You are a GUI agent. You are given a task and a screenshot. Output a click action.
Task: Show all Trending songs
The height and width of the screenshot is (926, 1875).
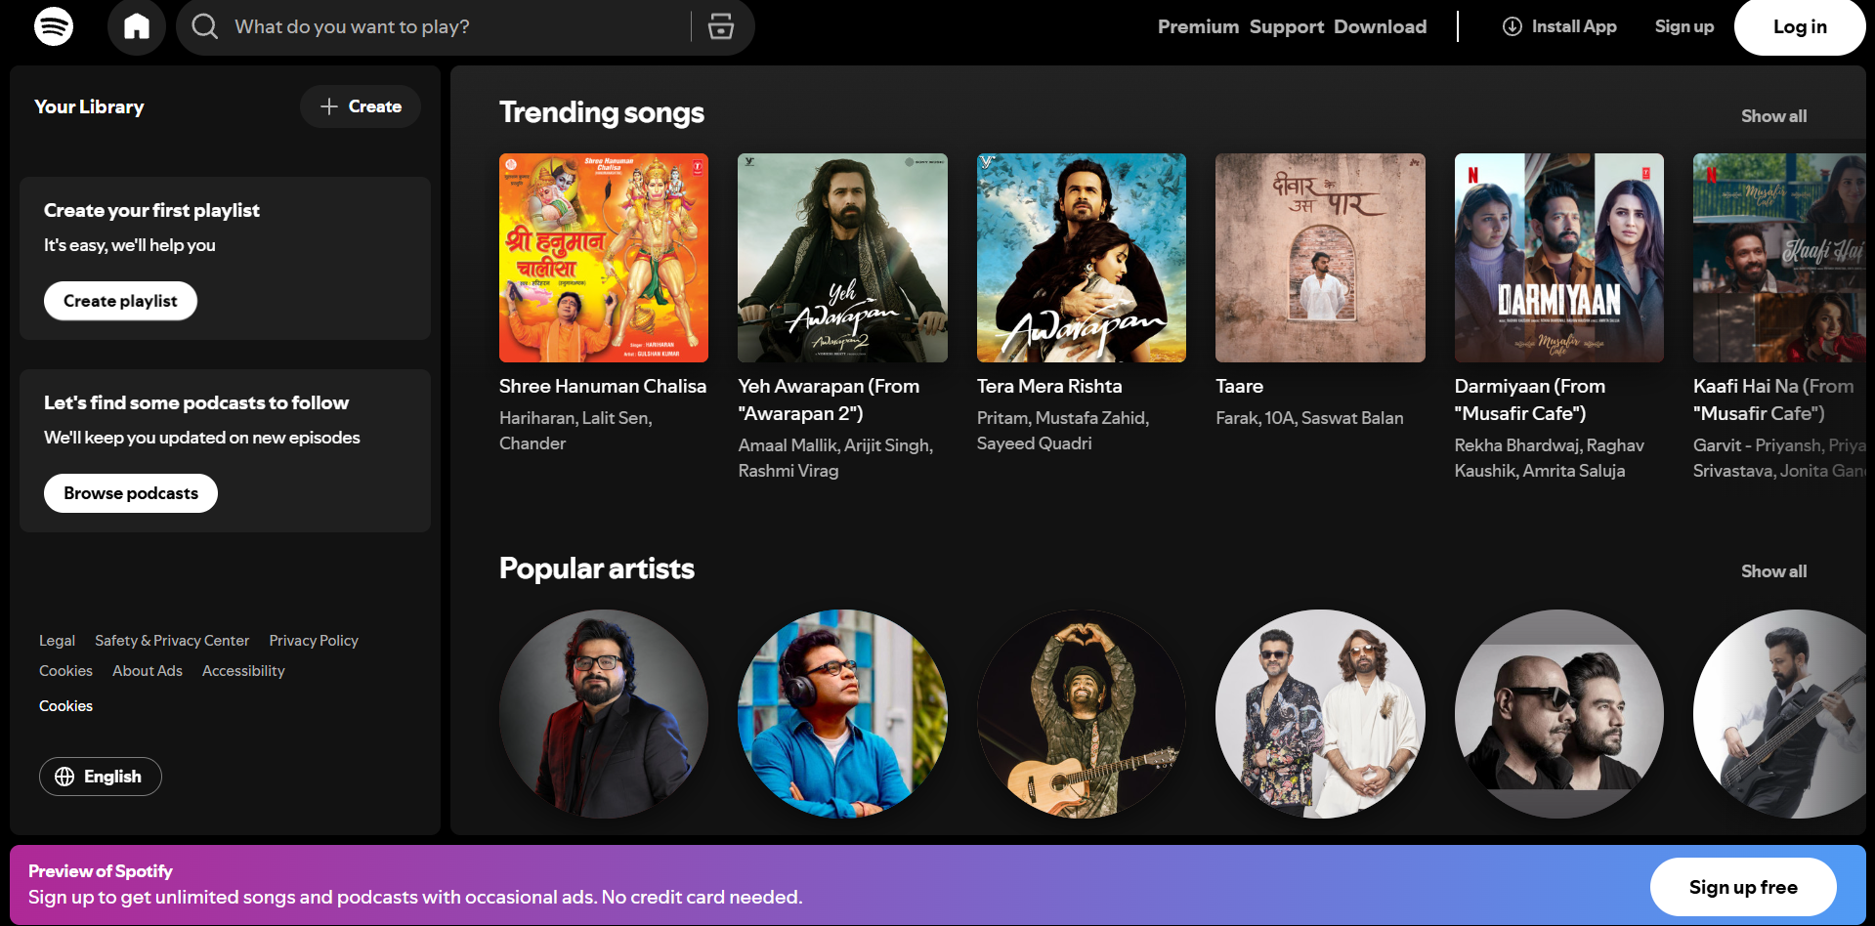click(1773, 116)
